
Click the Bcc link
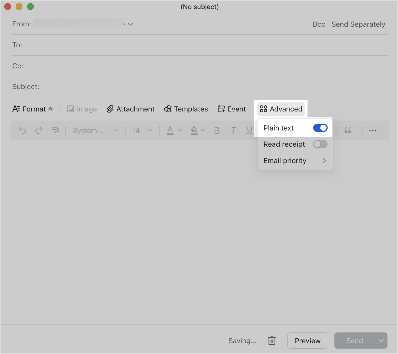pos(319,24)
